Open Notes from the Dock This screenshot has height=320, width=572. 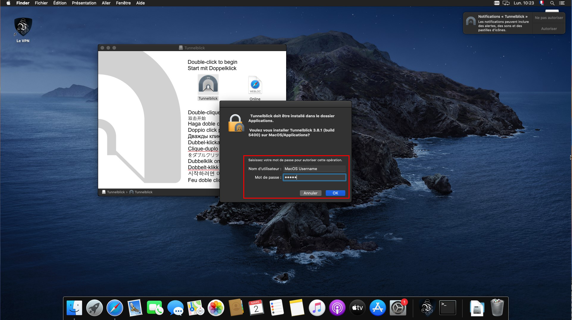297,308
